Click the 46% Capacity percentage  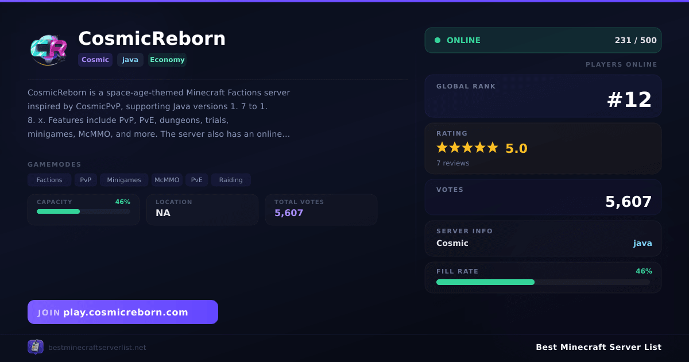[x=122, y=202]
